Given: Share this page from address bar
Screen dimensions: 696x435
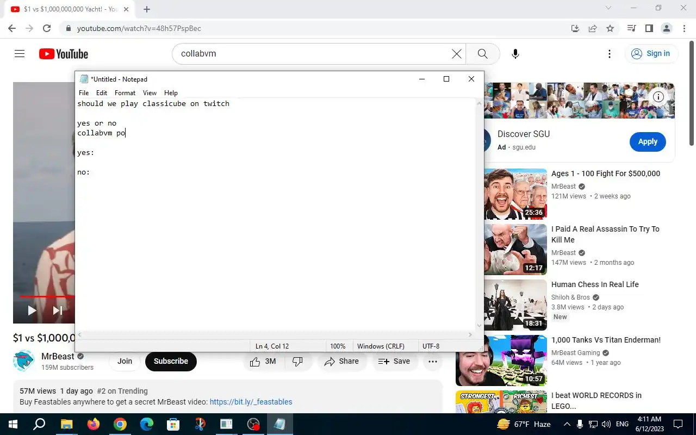Looking at the screenshot, I should [x=593, y=28].
